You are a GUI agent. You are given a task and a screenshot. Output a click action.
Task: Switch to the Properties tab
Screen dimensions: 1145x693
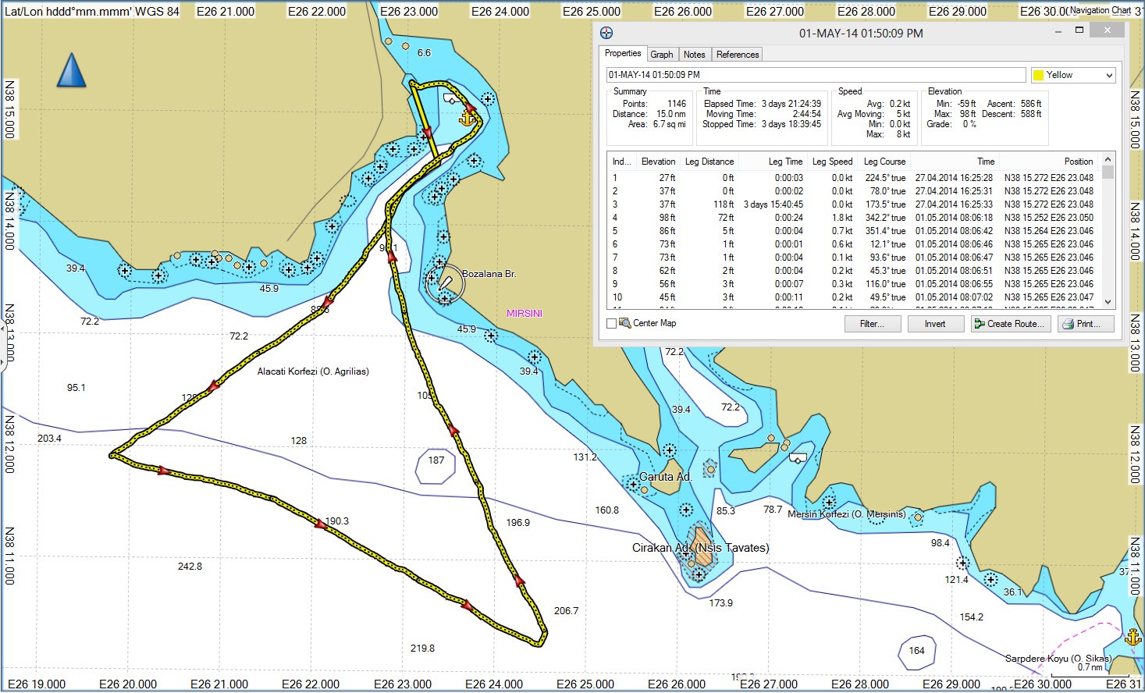pyautogui.click(x=623, y=54)
